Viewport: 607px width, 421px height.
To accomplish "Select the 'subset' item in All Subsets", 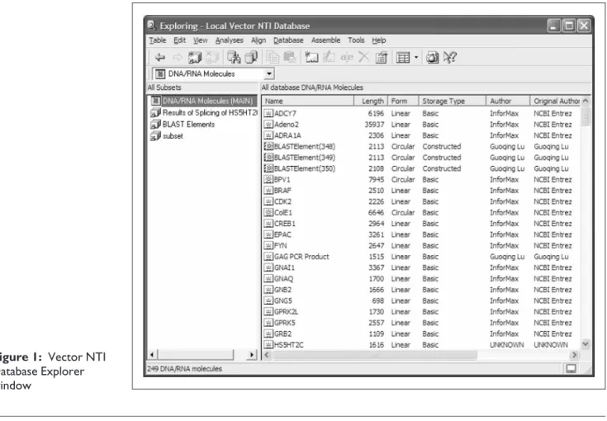I will [x=167, y=136].
